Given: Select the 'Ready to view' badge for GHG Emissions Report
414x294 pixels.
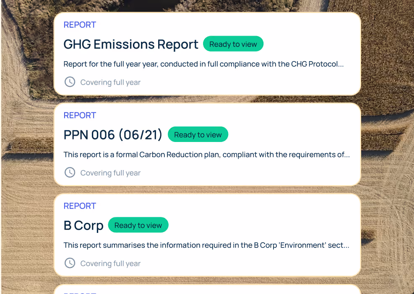Looking at the screenshot, I should pyautogui.click(x=233, y=44).
